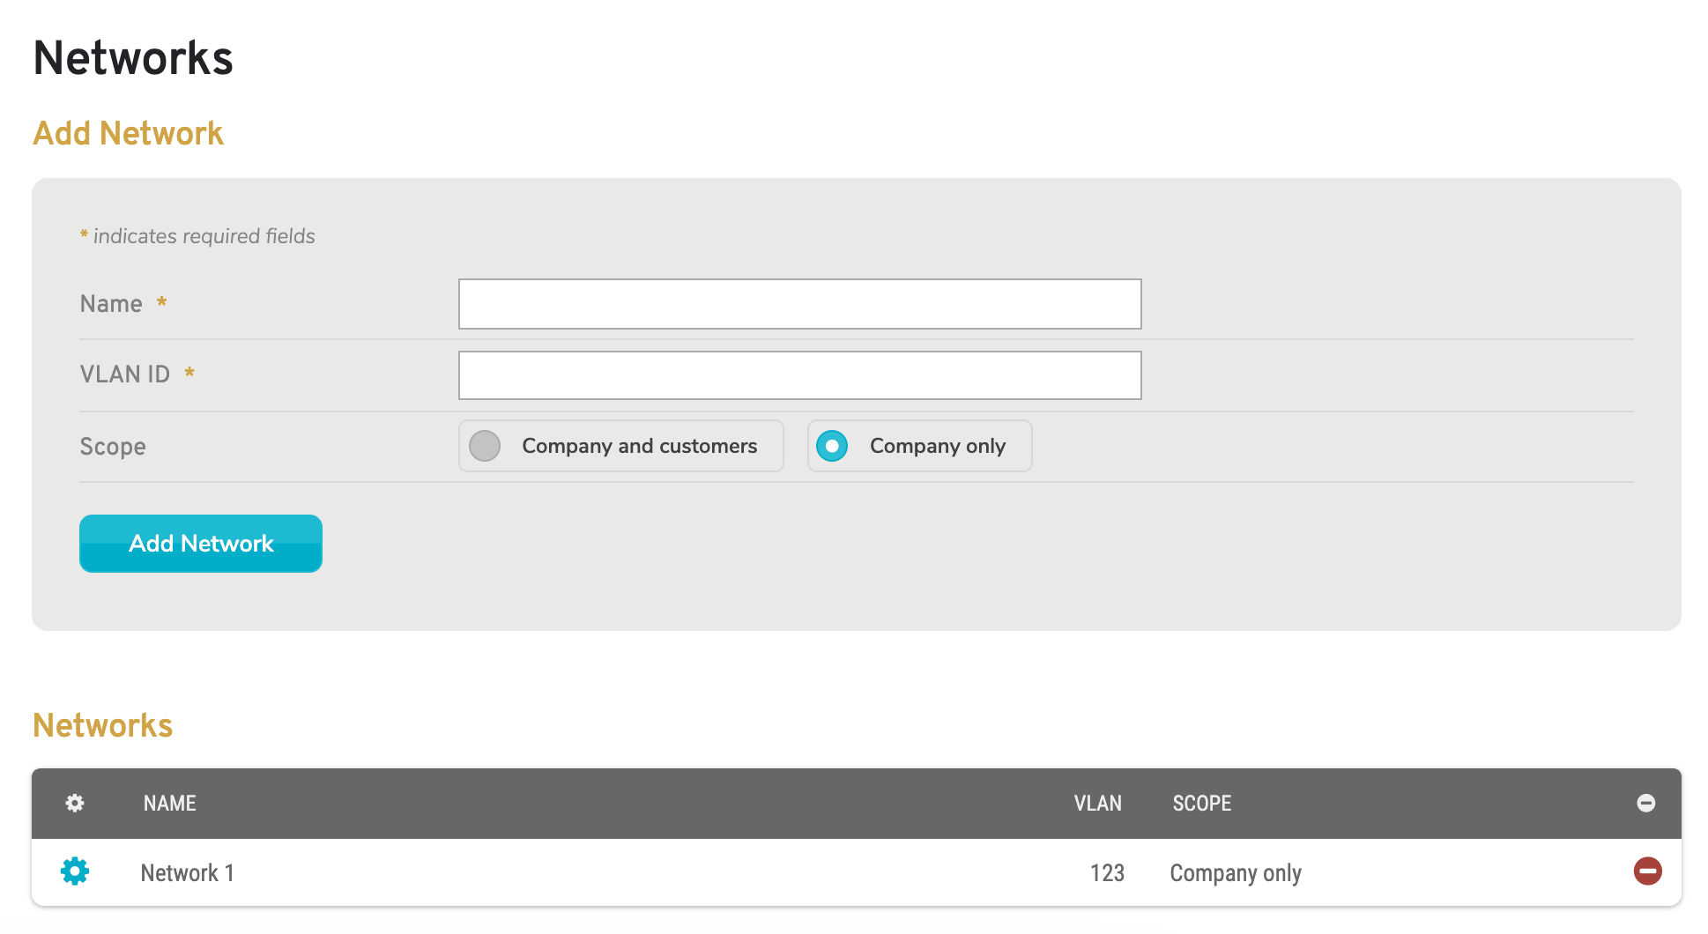
Task: Select the Company and customers scope
Action: click(485, 446)
